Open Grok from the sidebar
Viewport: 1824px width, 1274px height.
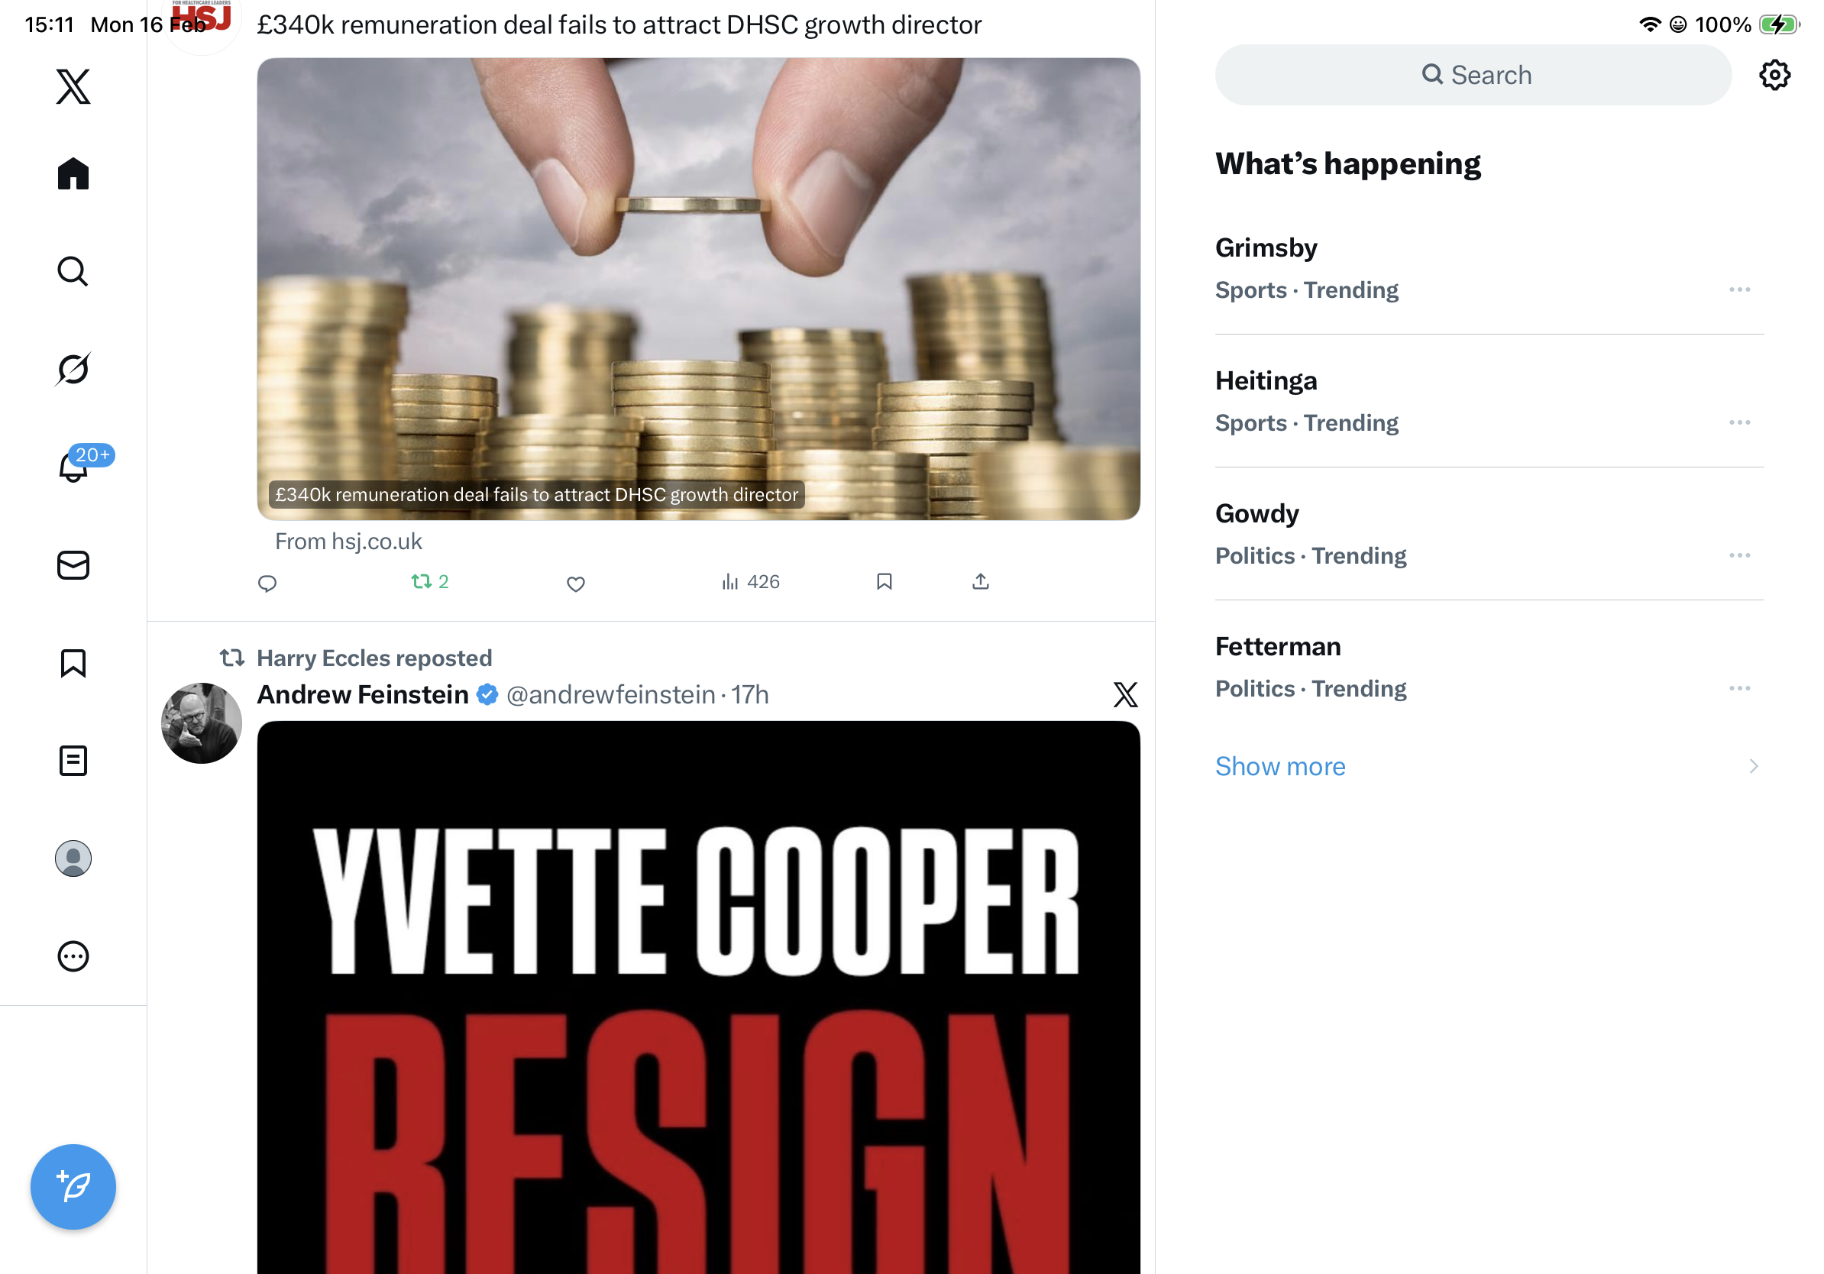point(73,369)
